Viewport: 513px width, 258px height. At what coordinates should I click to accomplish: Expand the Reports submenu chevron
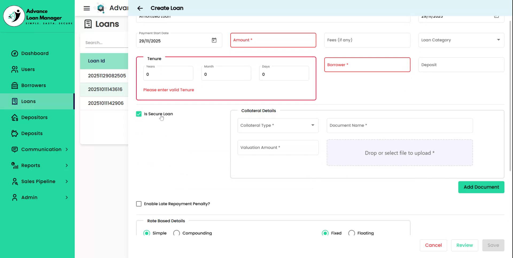(x=67, y=166)
